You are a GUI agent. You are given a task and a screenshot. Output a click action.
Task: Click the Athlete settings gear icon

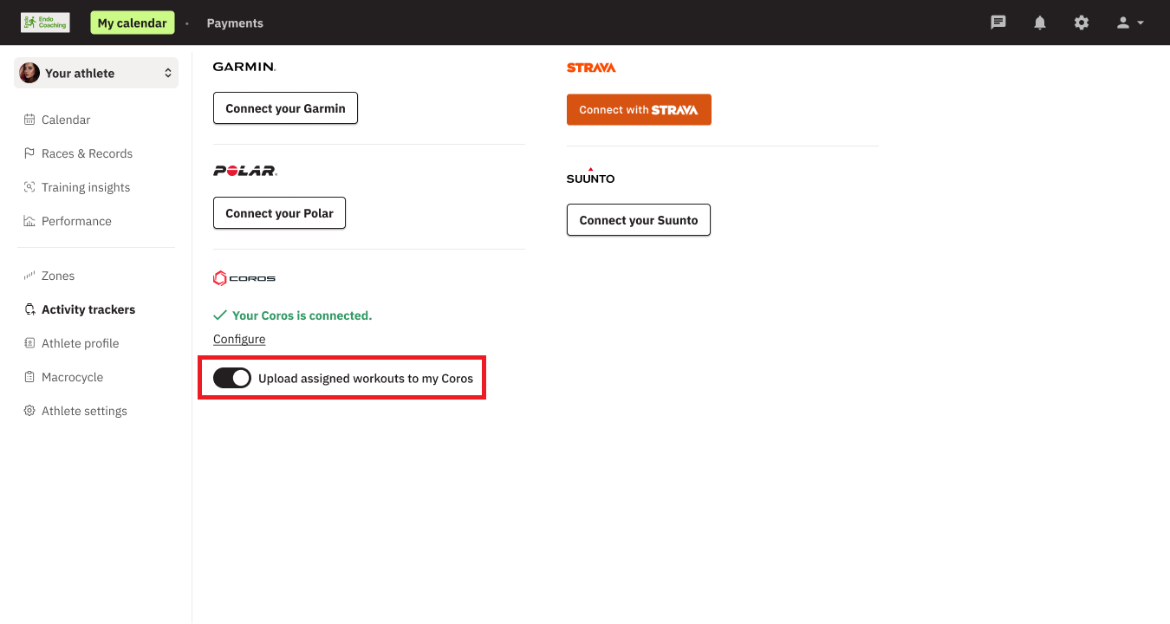[29, 411]
